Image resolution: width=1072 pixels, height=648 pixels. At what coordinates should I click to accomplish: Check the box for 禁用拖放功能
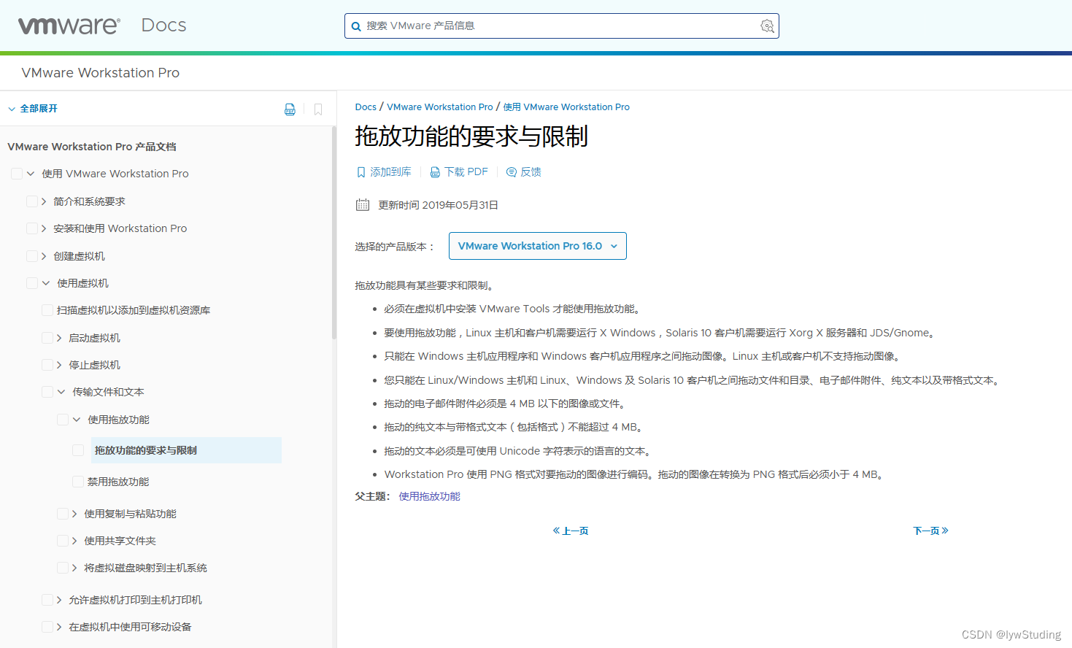(x=78, y=482)
